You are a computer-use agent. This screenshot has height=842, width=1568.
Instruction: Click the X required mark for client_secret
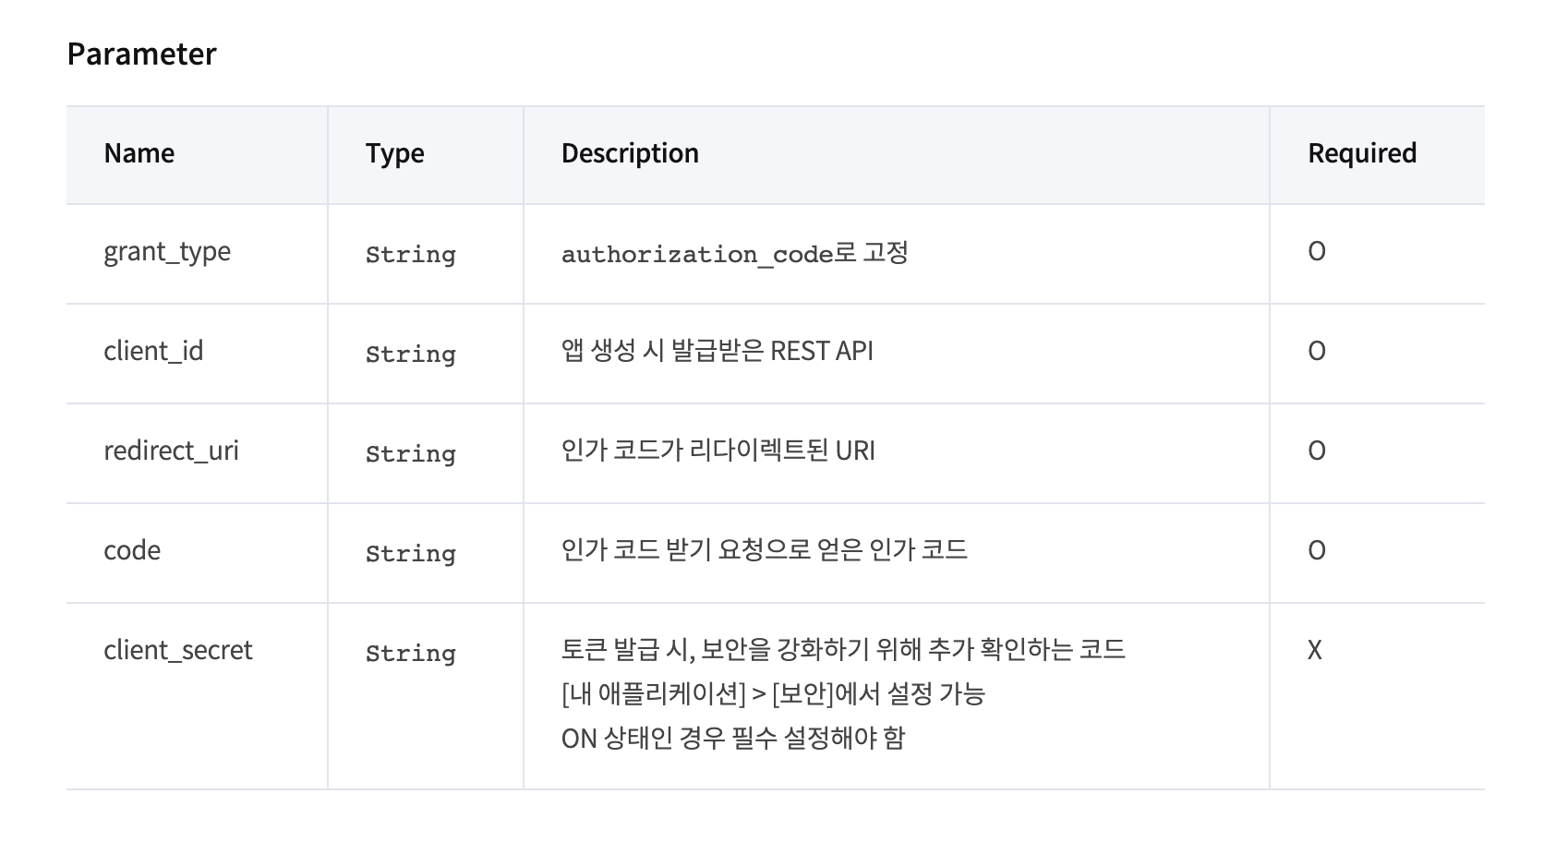(x=1315, y=650)
